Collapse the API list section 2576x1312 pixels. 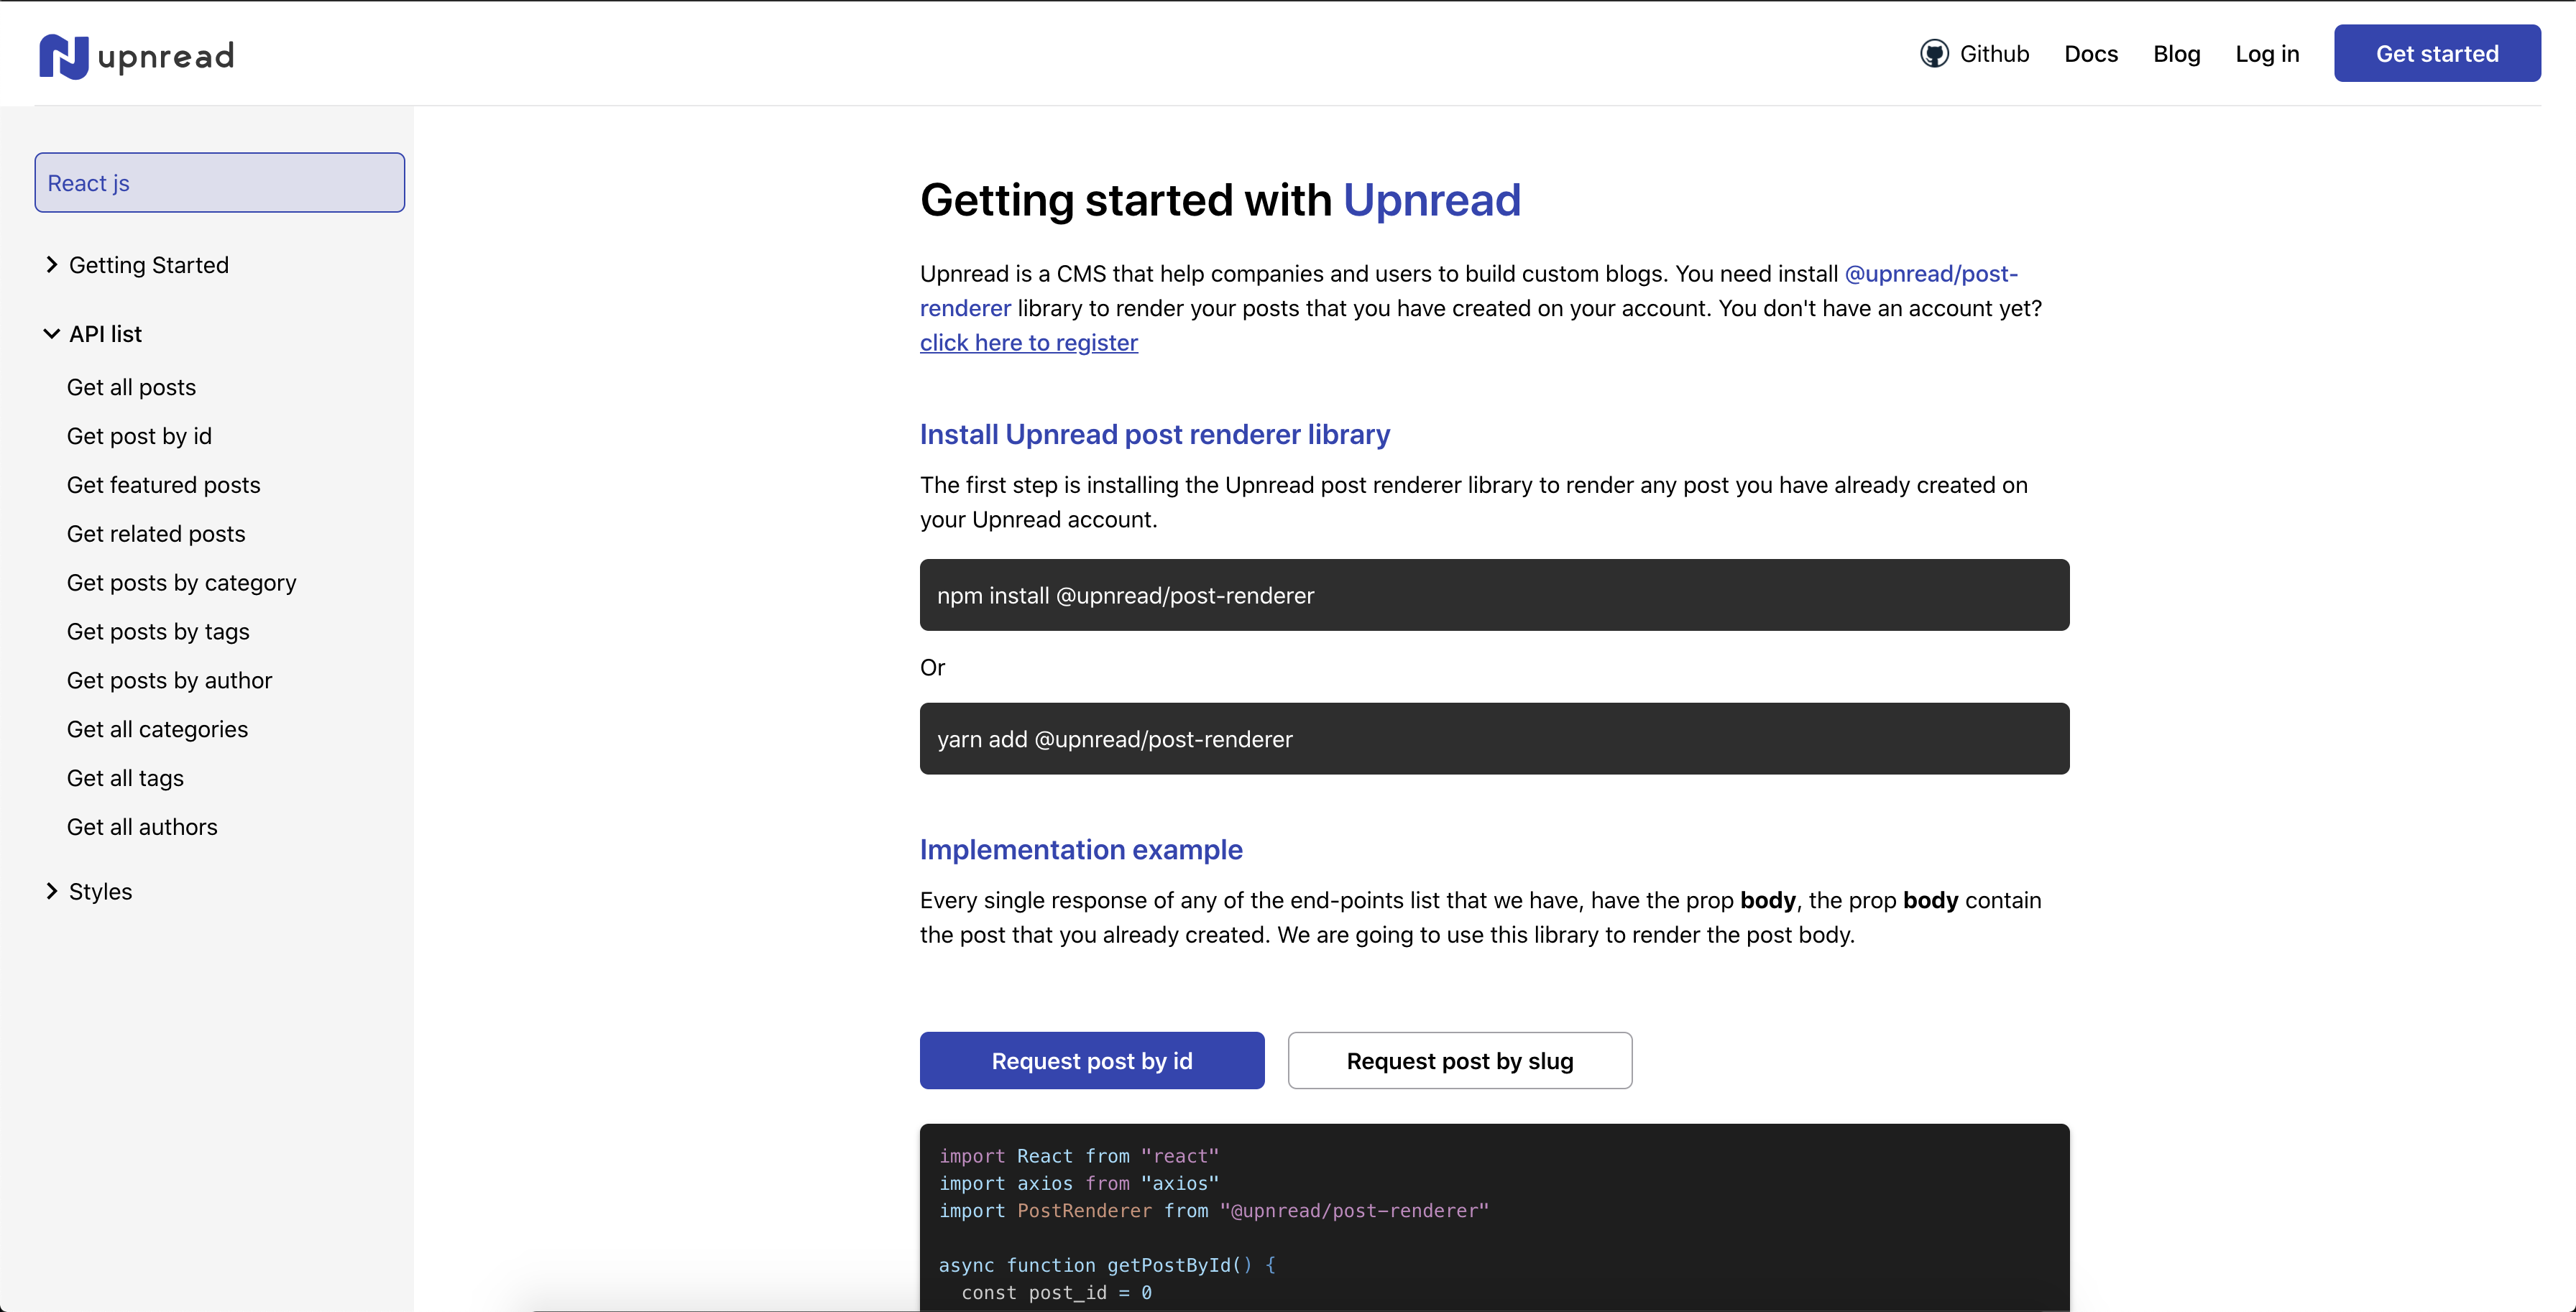[52, 334]
